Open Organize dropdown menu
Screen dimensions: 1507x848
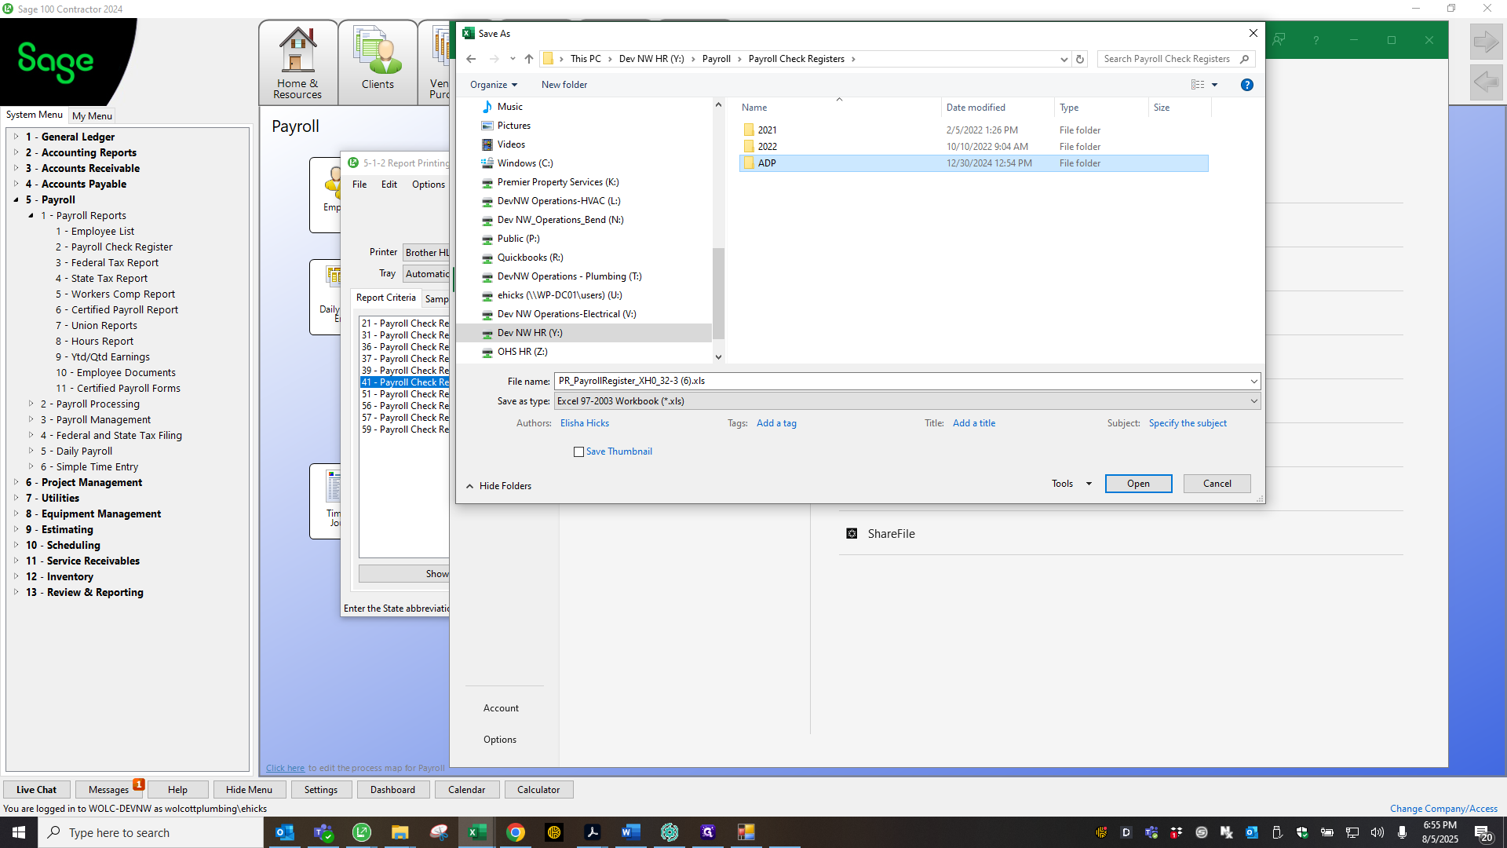(494, 85)
